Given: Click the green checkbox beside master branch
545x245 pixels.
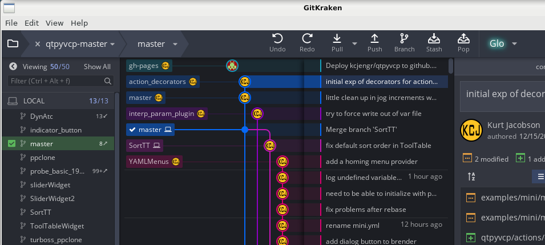Looking at the screenshot, I should pyautogui.click(x=11, y=143).
